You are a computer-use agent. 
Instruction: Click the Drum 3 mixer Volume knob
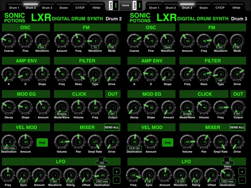[187, 142]
